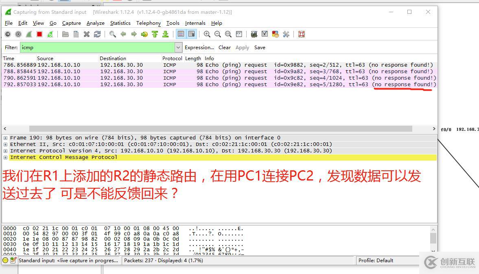
Task: Open the Statistics menu
Action: (120, 23)
